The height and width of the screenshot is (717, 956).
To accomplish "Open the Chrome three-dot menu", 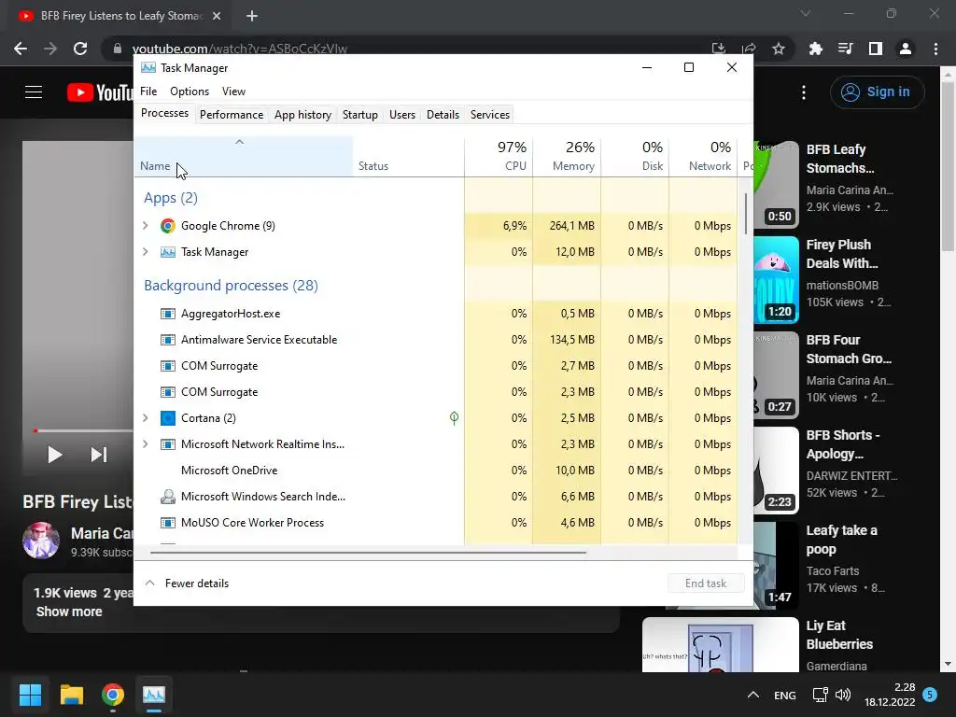I will 935,49.
